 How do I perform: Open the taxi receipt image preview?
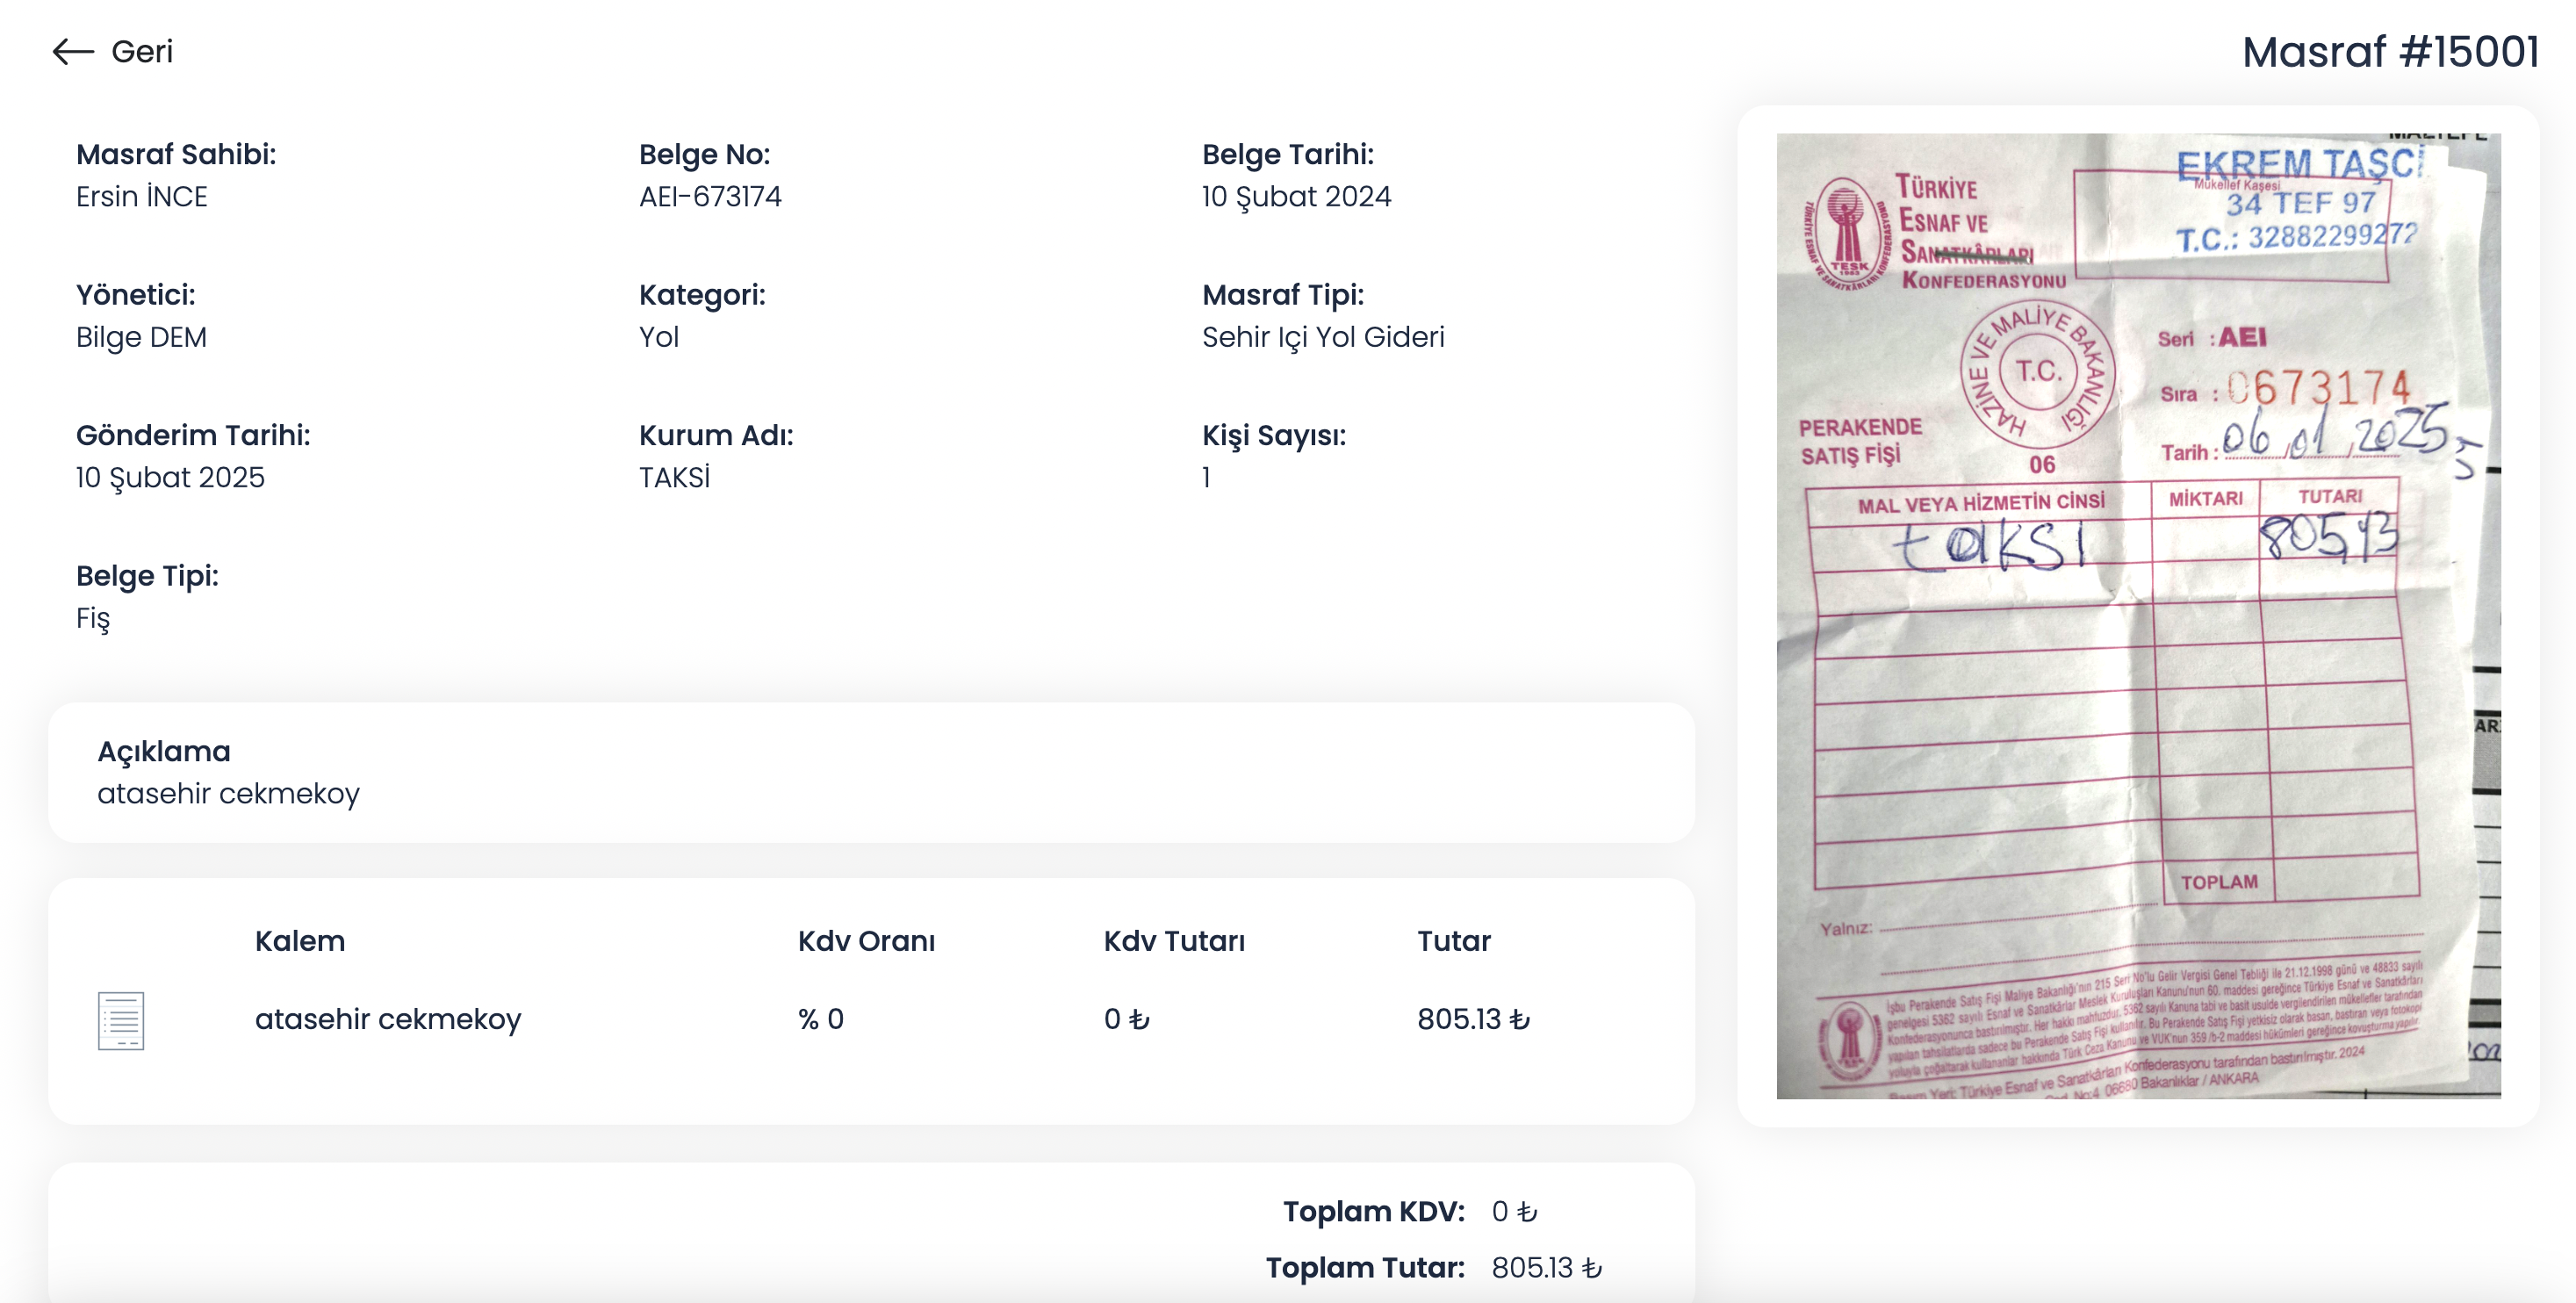(x=2138, y=616)
